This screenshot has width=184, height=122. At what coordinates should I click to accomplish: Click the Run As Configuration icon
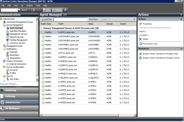4,67
